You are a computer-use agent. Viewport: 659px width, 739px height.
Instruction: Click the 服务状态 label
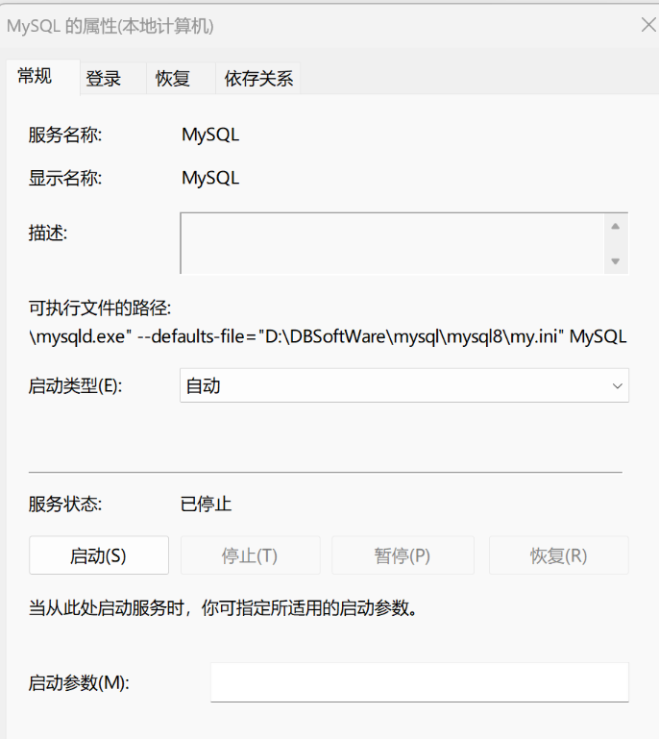click(65, 505)
